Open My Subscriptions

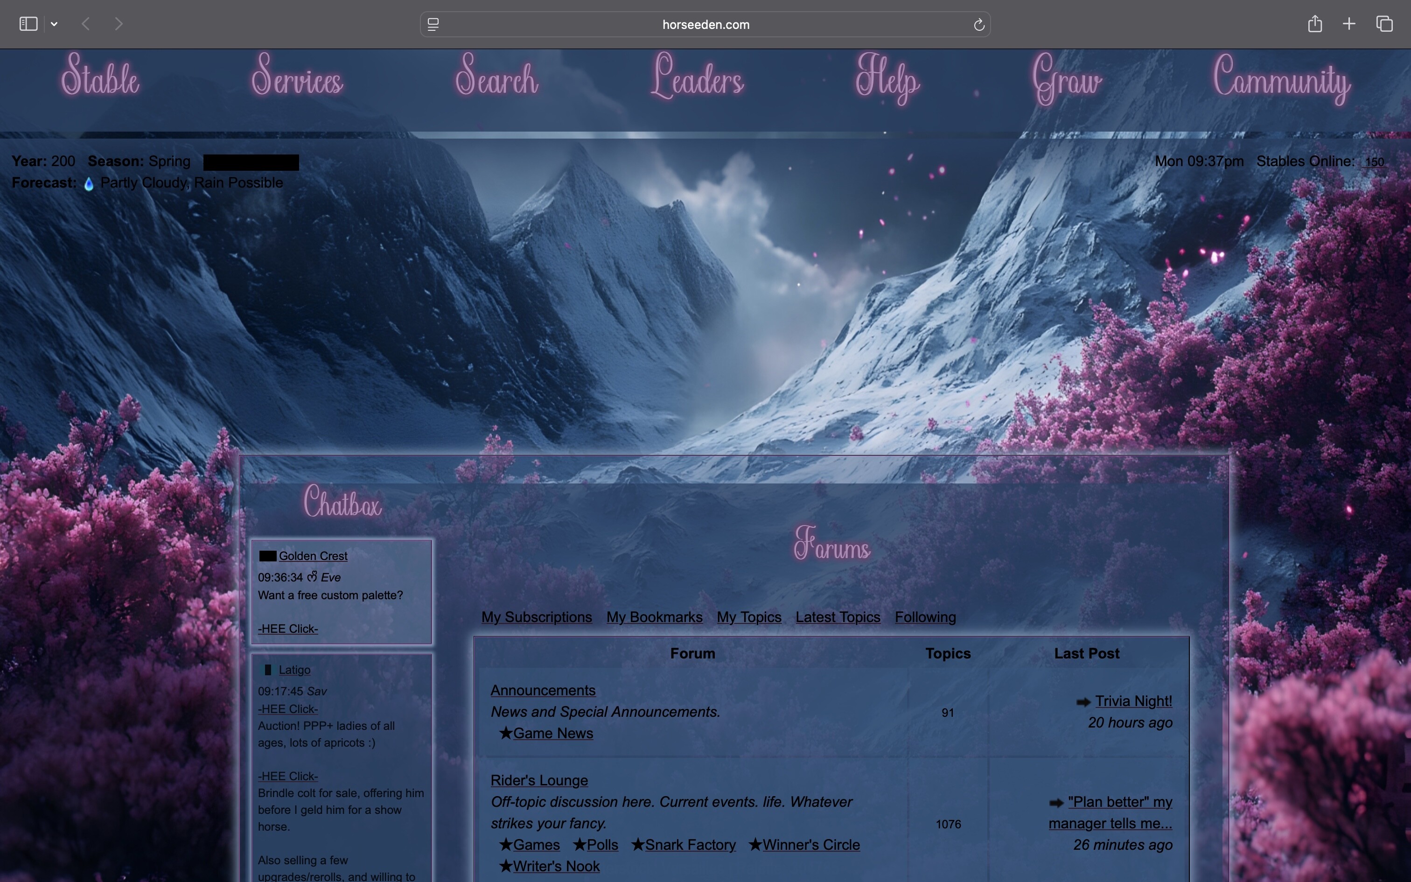point(537,617)
